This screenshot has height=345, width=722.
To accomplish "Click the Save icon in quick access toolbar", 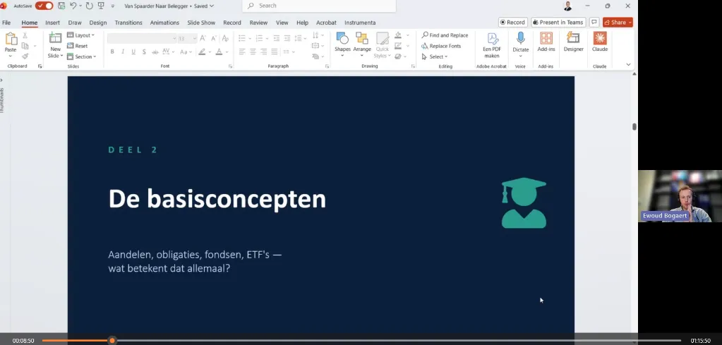I will tap(61, 6).
